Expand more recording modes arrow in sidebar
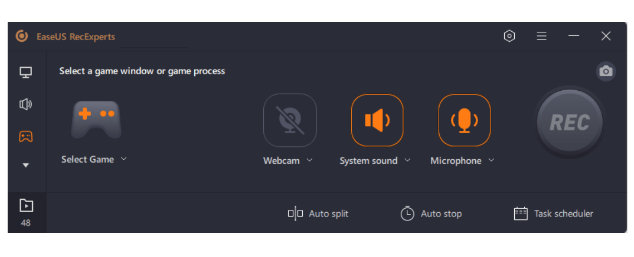634x257 pixels. coord(25,166)
